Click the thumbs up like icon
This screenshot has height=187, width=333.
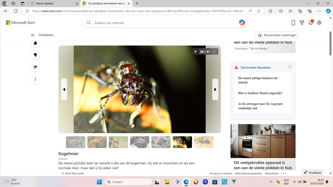pos(35,43)
